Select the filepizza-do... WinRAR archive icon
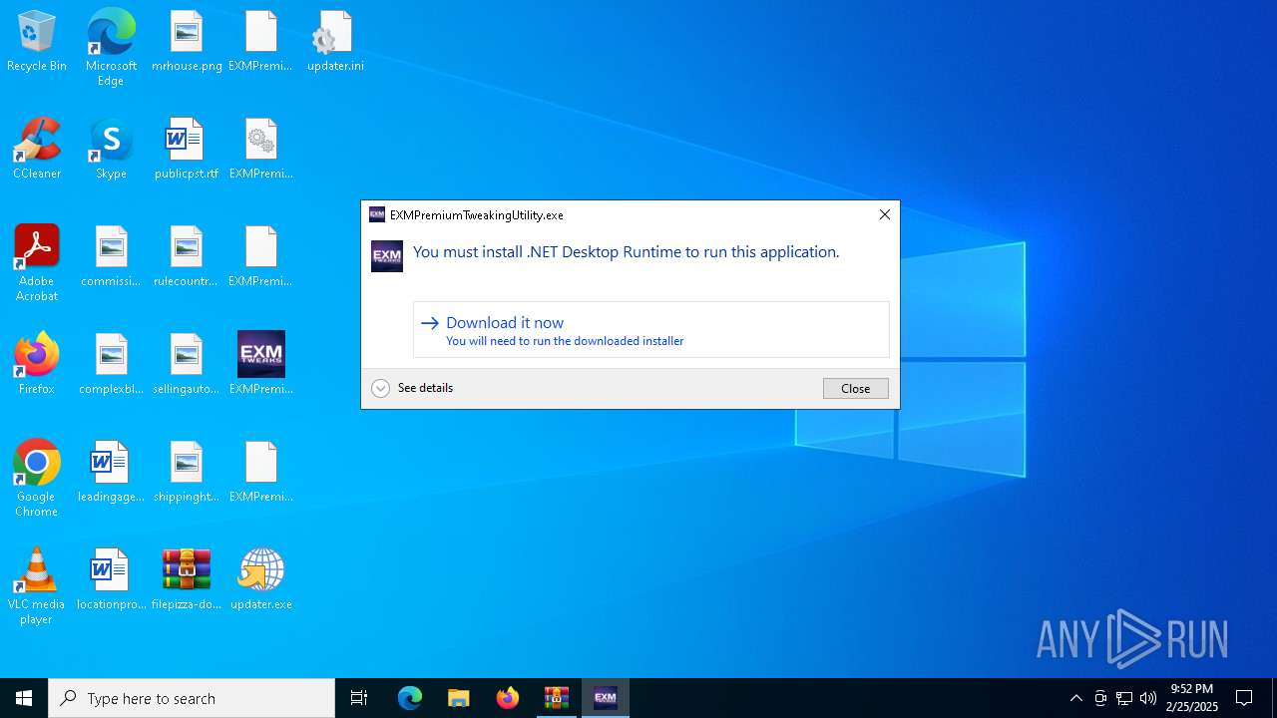Image resolution: width=1277 pixels, height=718 pixels. pos(187,579)
